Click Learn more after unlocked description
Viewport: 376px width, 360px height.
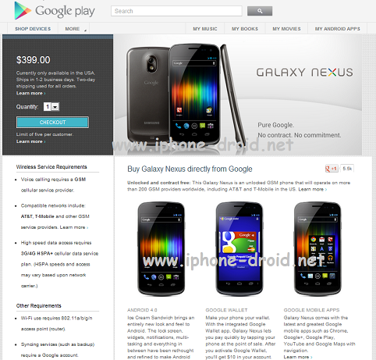point(312,189)
